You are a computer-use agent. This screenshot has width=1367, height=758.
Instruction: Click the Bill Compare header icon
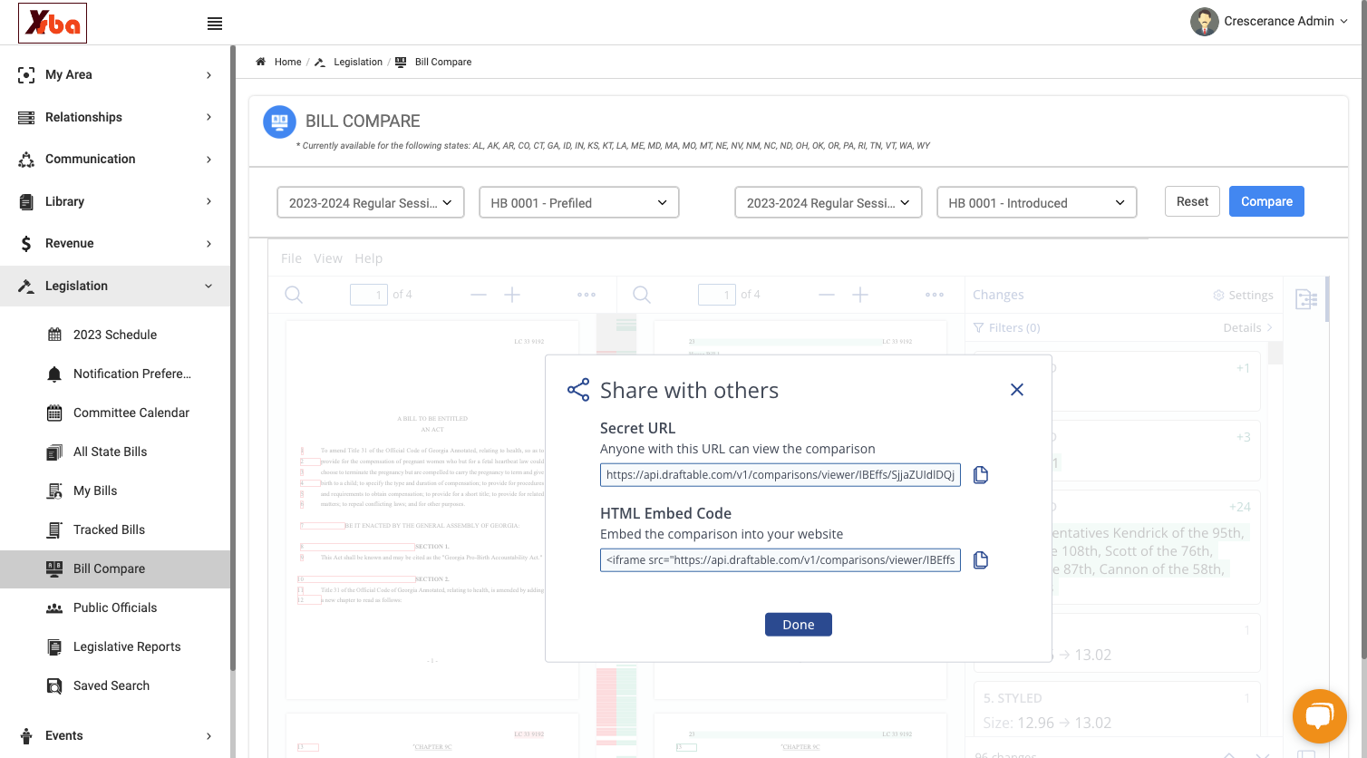click(x=279, y=121)
